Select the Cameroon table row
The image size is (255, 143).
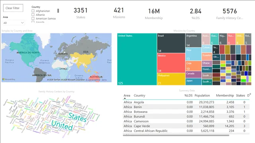186,121
